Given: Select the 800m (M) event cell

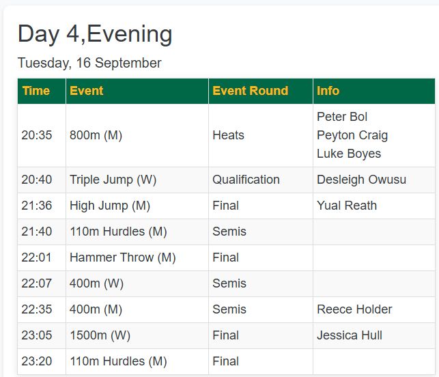Looking at the screenshot, I should click(x=137, y=135).
